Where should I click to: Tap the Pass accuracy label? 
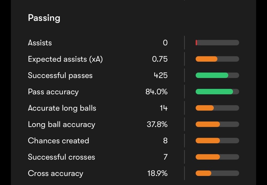(53, 92)
